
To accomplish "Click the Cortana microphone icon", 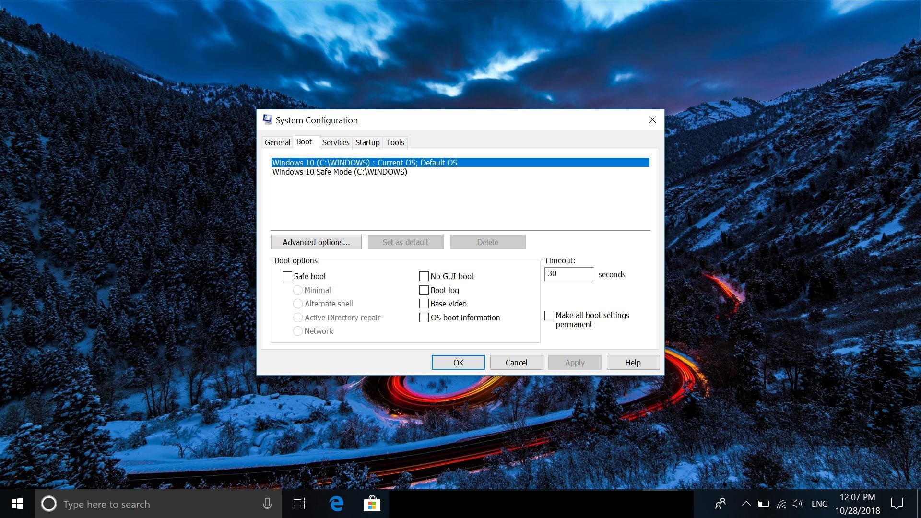I will pos(267,504).
